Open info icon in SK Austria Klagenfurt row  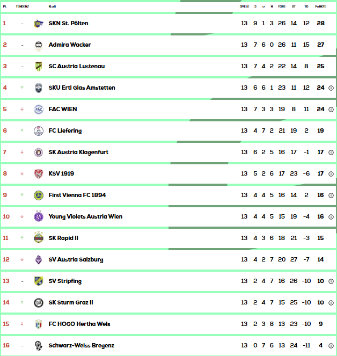pyautogui.click(x=331, y=152)
